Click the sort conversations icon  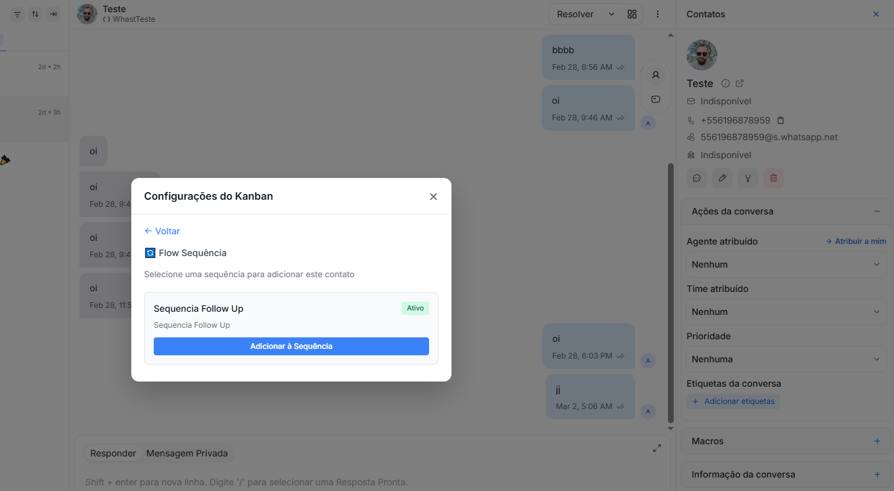point(35,14)
